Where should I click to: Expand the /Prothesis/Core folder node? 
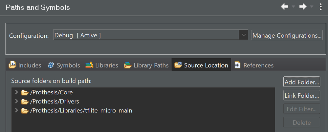[x=17, y=92]
